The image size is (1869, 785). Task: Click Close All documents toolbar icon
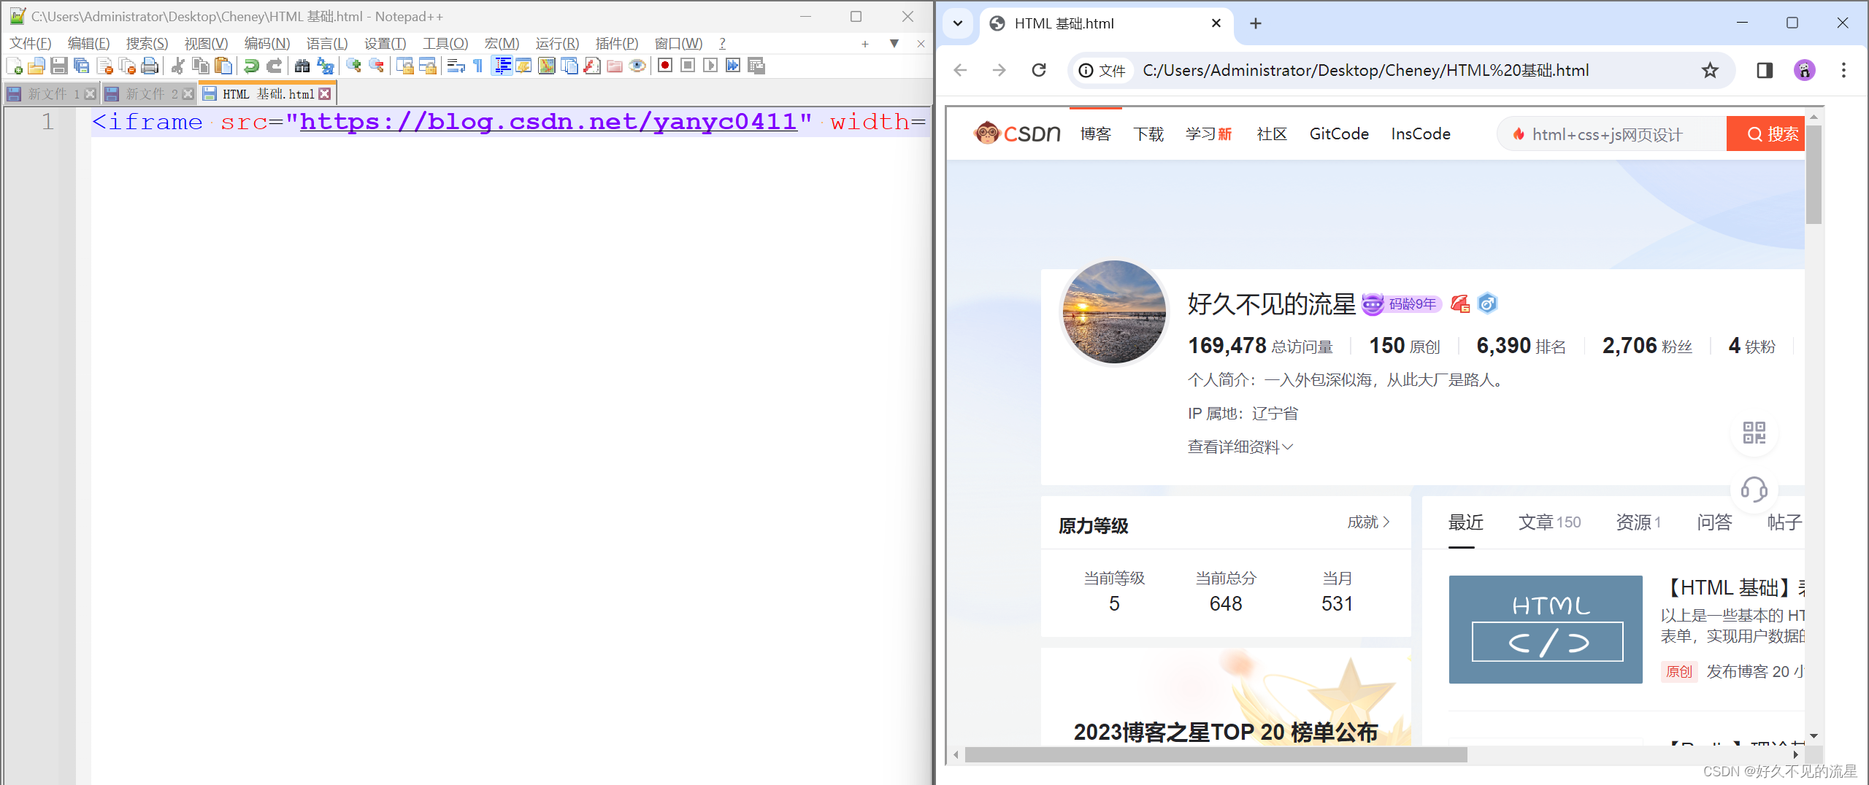pos(127,66)
